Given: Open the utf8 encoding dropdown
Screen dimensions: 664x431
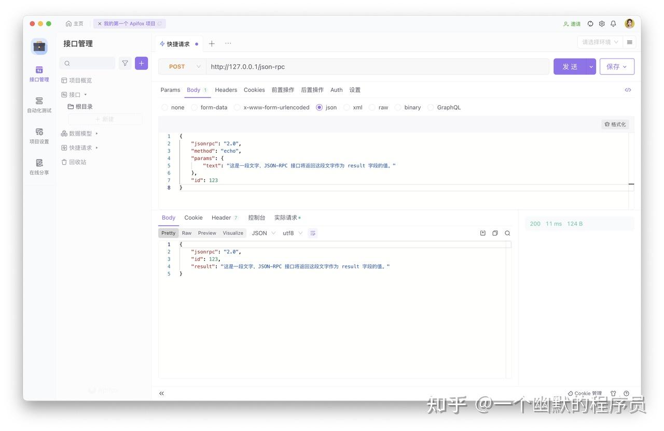Looking at the screenshot, I should click(292, 233).
